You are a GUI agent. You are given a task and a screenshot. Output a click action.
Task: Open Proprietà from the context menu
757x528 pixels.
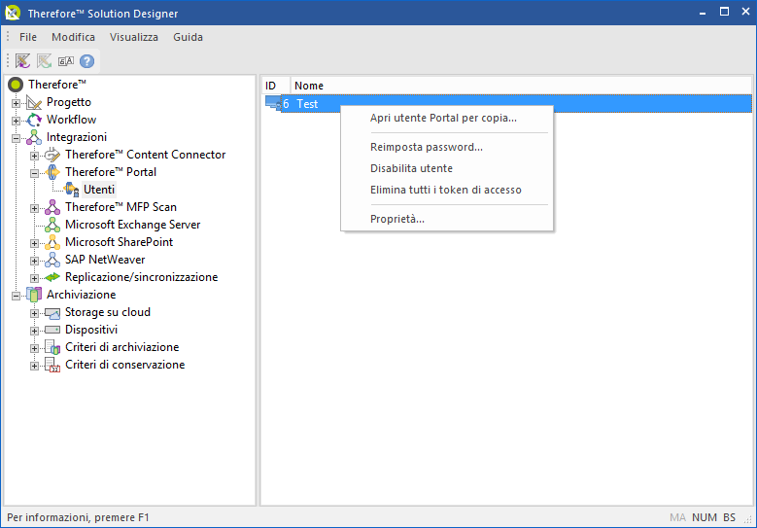pos(447,219)
